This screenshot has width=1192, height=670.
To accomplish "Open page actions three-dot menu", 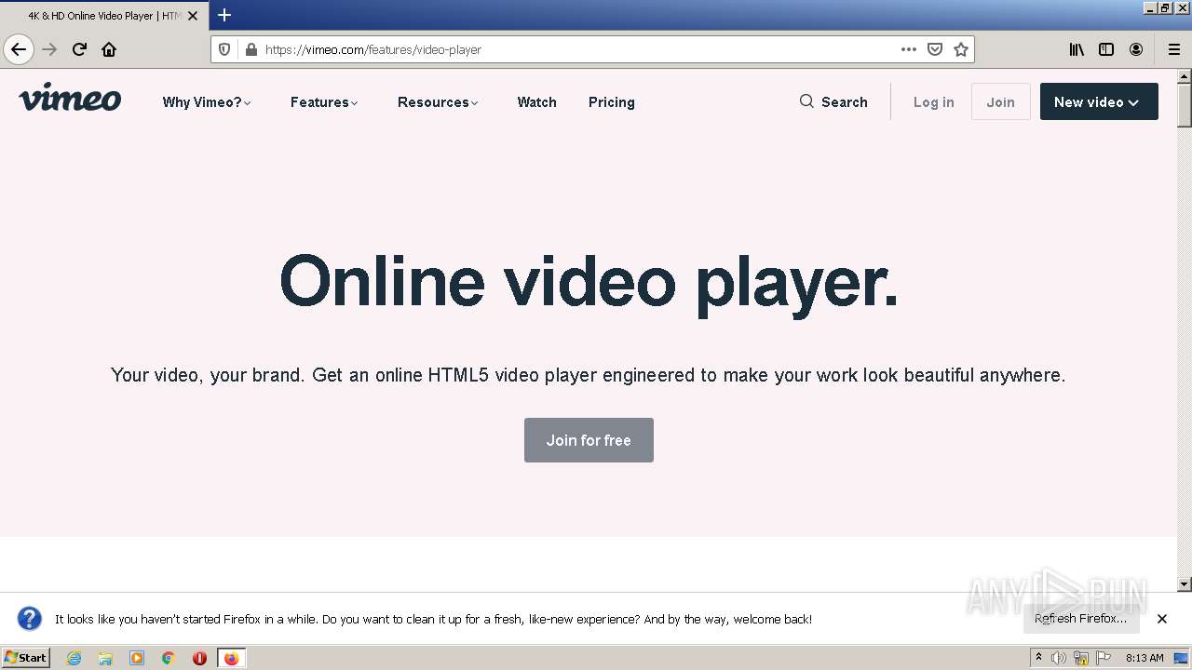I will 909,49.
